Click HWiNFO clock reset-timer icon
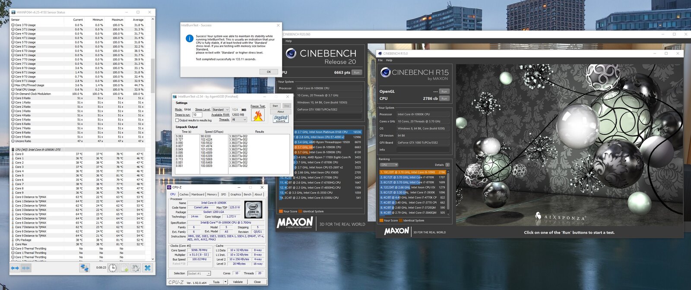Image resolution: width=691 pixels, height=290 pixels. [x=112, y=268]
